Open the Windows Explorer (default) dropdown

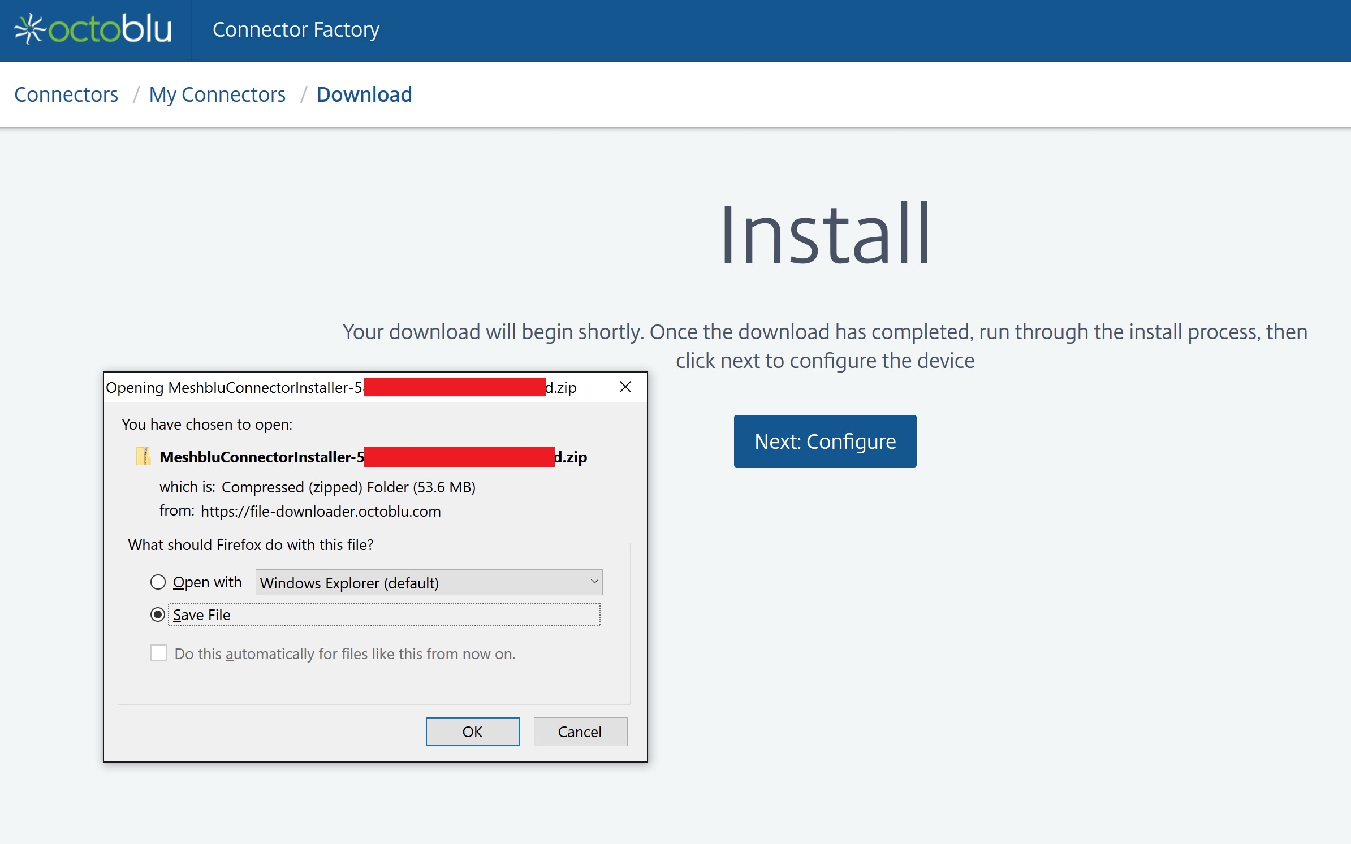click(x=428, y=582)
